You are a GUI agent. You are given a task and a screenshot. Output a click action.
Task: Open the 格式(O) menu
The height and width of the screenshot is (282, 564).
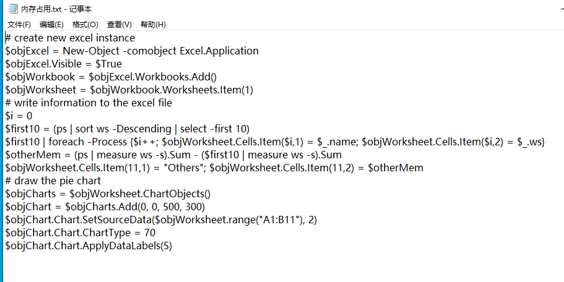[x=85, y=25]
